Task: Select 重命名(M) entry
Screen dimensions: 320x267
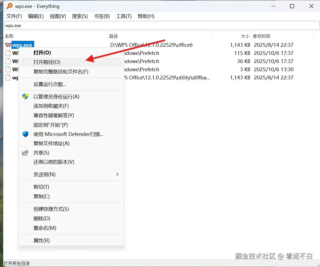Action: [71, 228]
